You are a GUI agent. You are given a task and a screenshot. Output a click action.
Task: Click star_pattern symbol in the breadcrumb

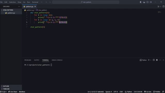coord(43,10)
